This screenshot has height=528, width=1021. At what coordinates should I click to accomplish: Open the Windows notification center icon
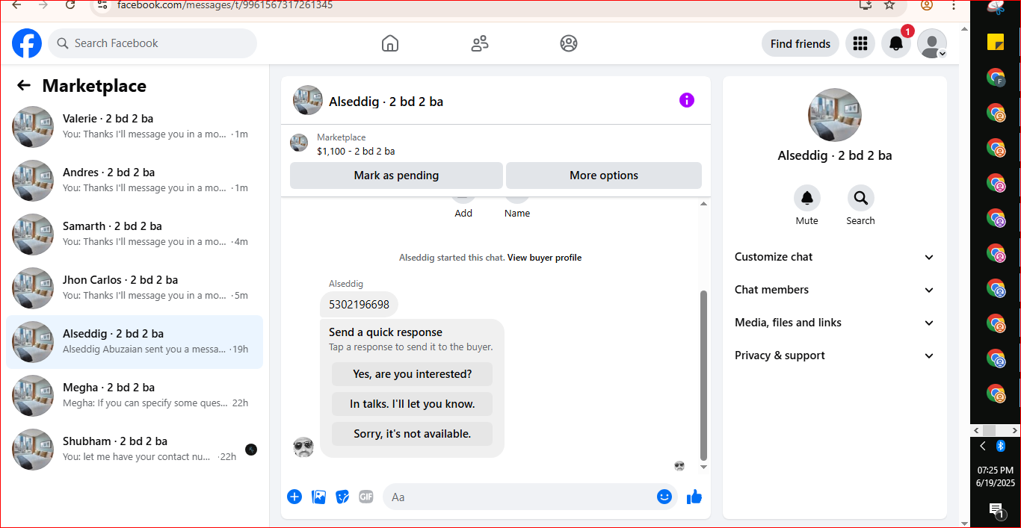(996, 510)
